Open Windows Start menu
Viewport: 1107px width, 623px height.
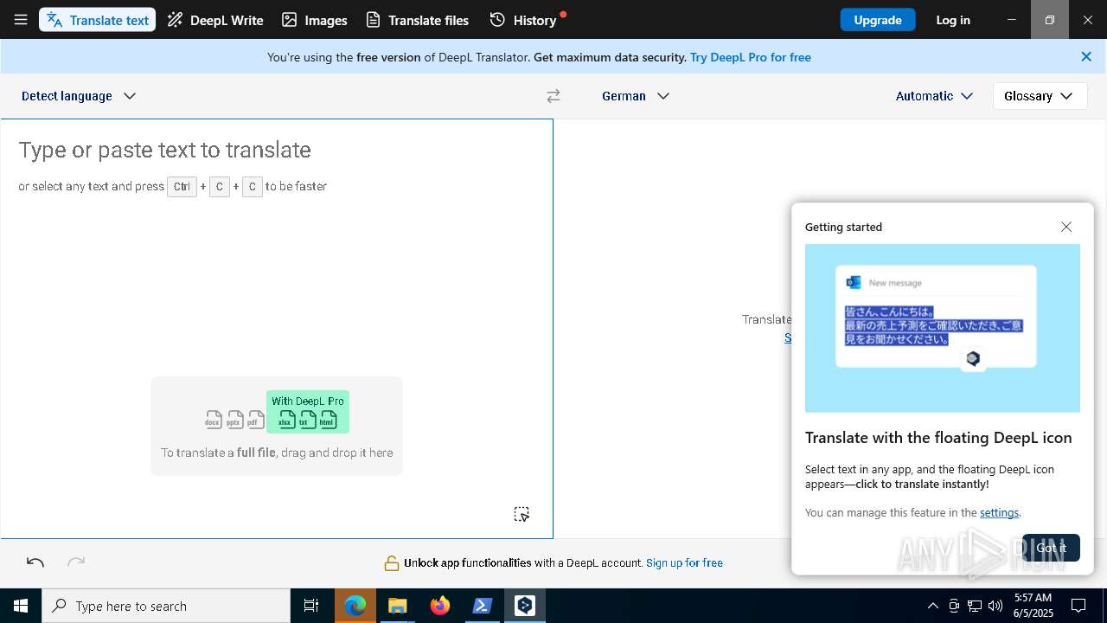[21, 606]
